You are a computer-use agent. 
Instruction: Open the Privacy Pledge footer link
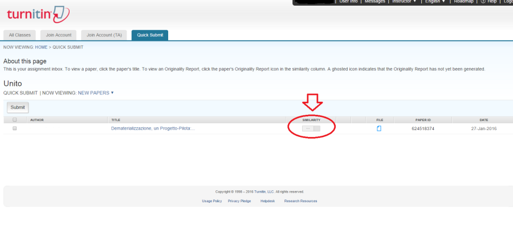pyautogui.click(x=239, y=201)
